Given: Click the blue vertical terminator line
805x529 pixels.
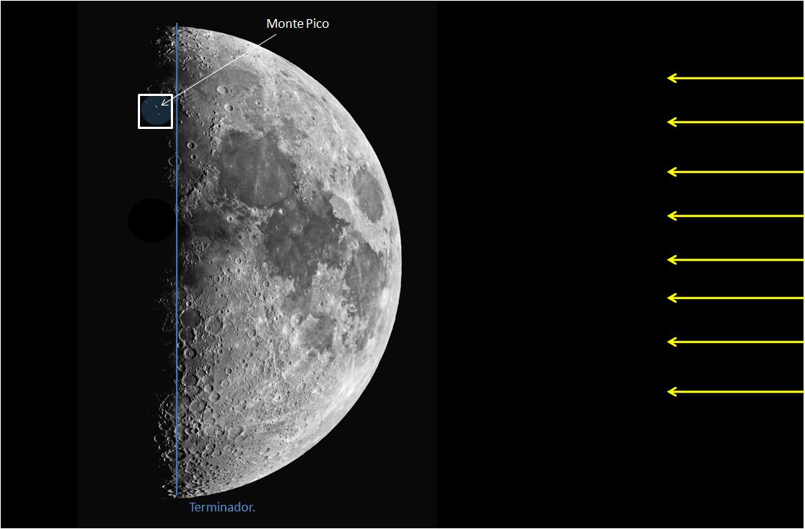Looking at the screenshot, I should pyautogui.click(x=177, y=293).
